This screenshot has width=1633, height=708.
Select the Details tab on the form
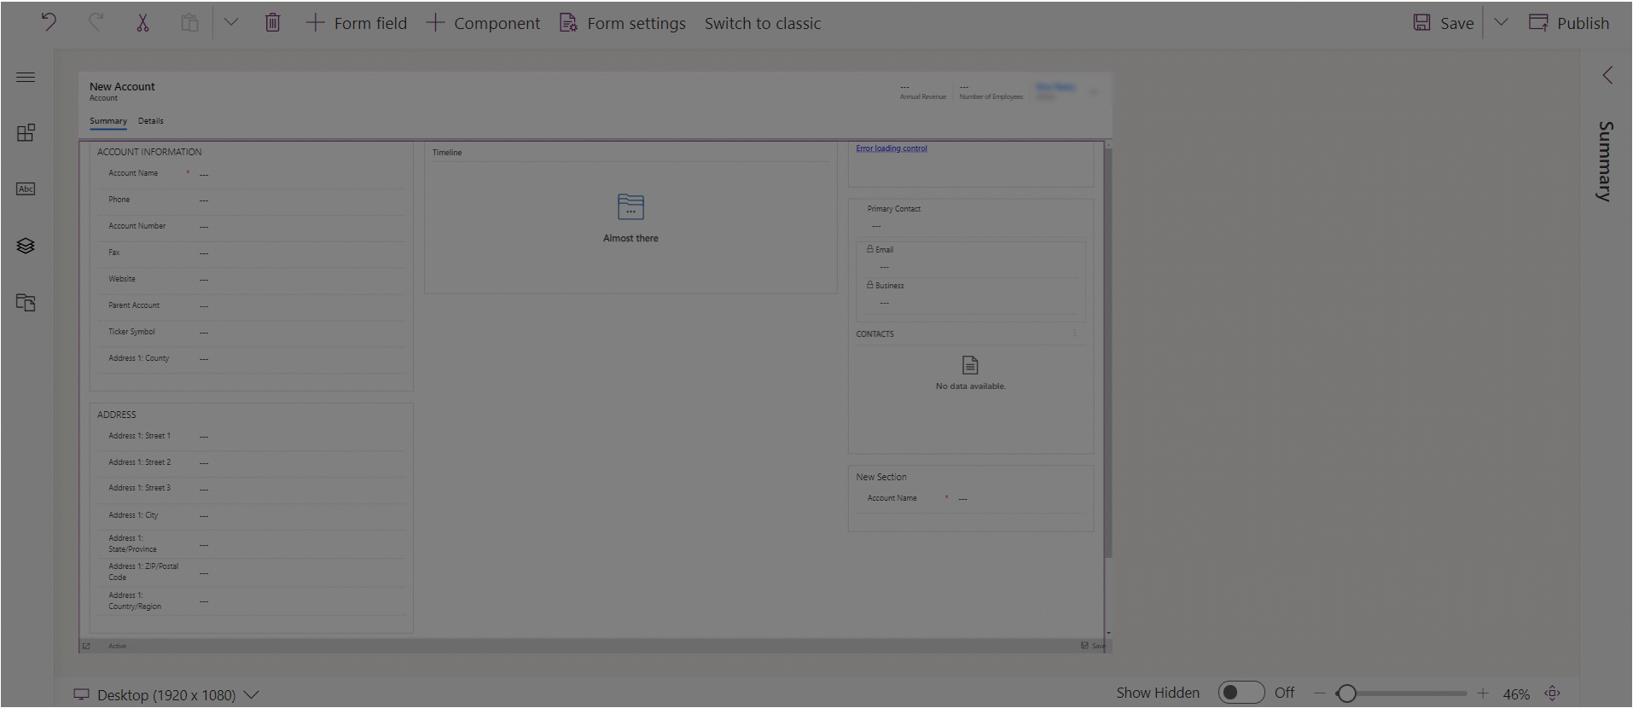151,121
